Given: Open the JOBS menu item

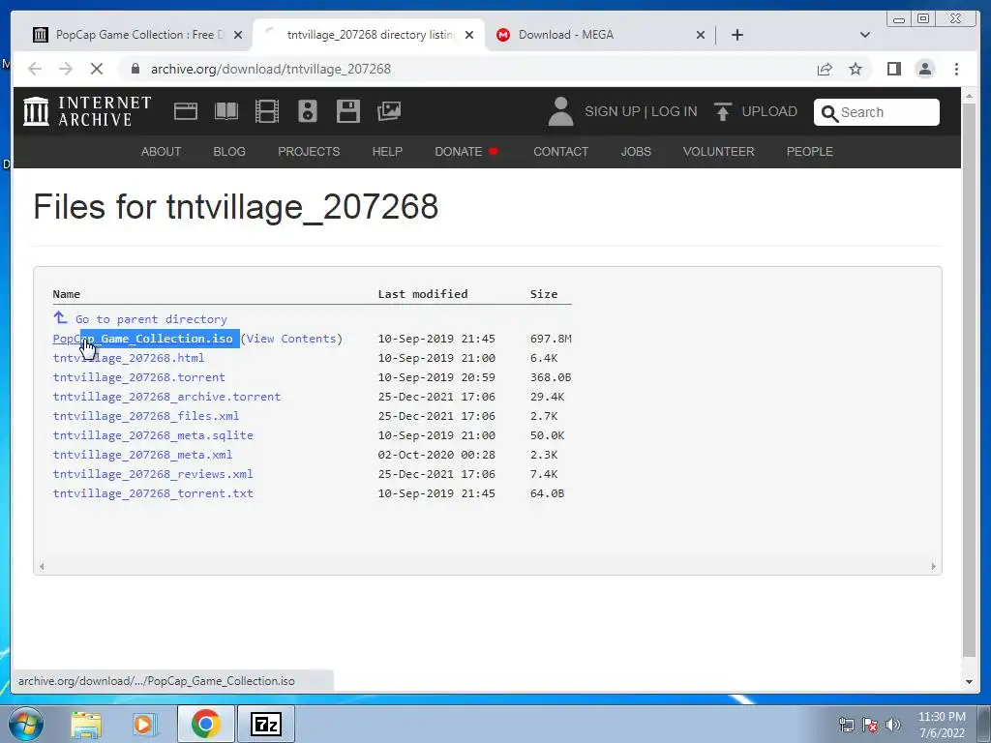Looking at the screenshot, I should (x=636, y=152).
